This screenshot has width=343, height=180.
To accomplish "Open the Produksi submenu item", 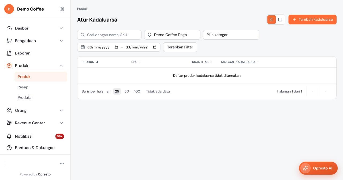I will [x=41, y=97].
